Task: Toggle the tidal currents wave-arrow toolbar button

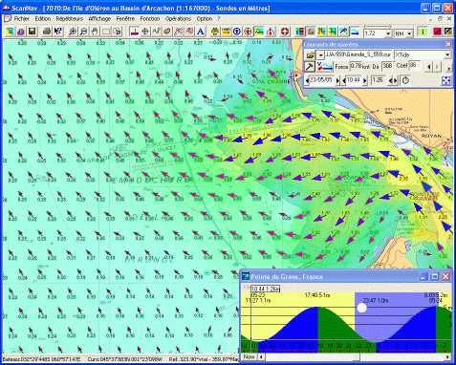Action: point(355,32)
